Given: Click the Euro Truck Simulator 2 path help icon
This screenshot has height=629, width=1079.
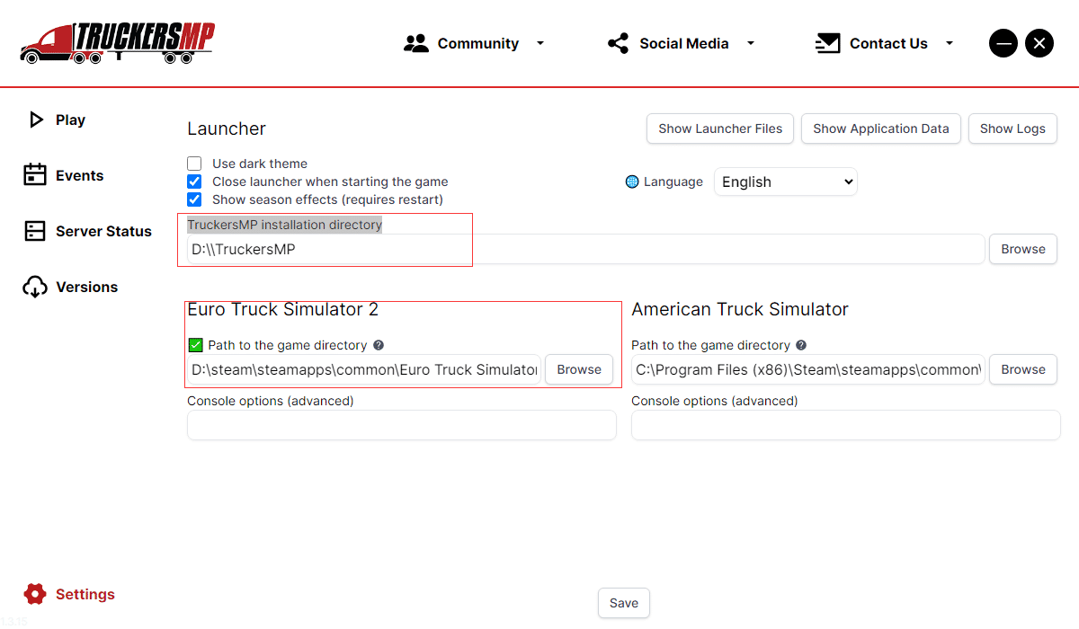Looking at the screenshot, I should coord(379,345).
